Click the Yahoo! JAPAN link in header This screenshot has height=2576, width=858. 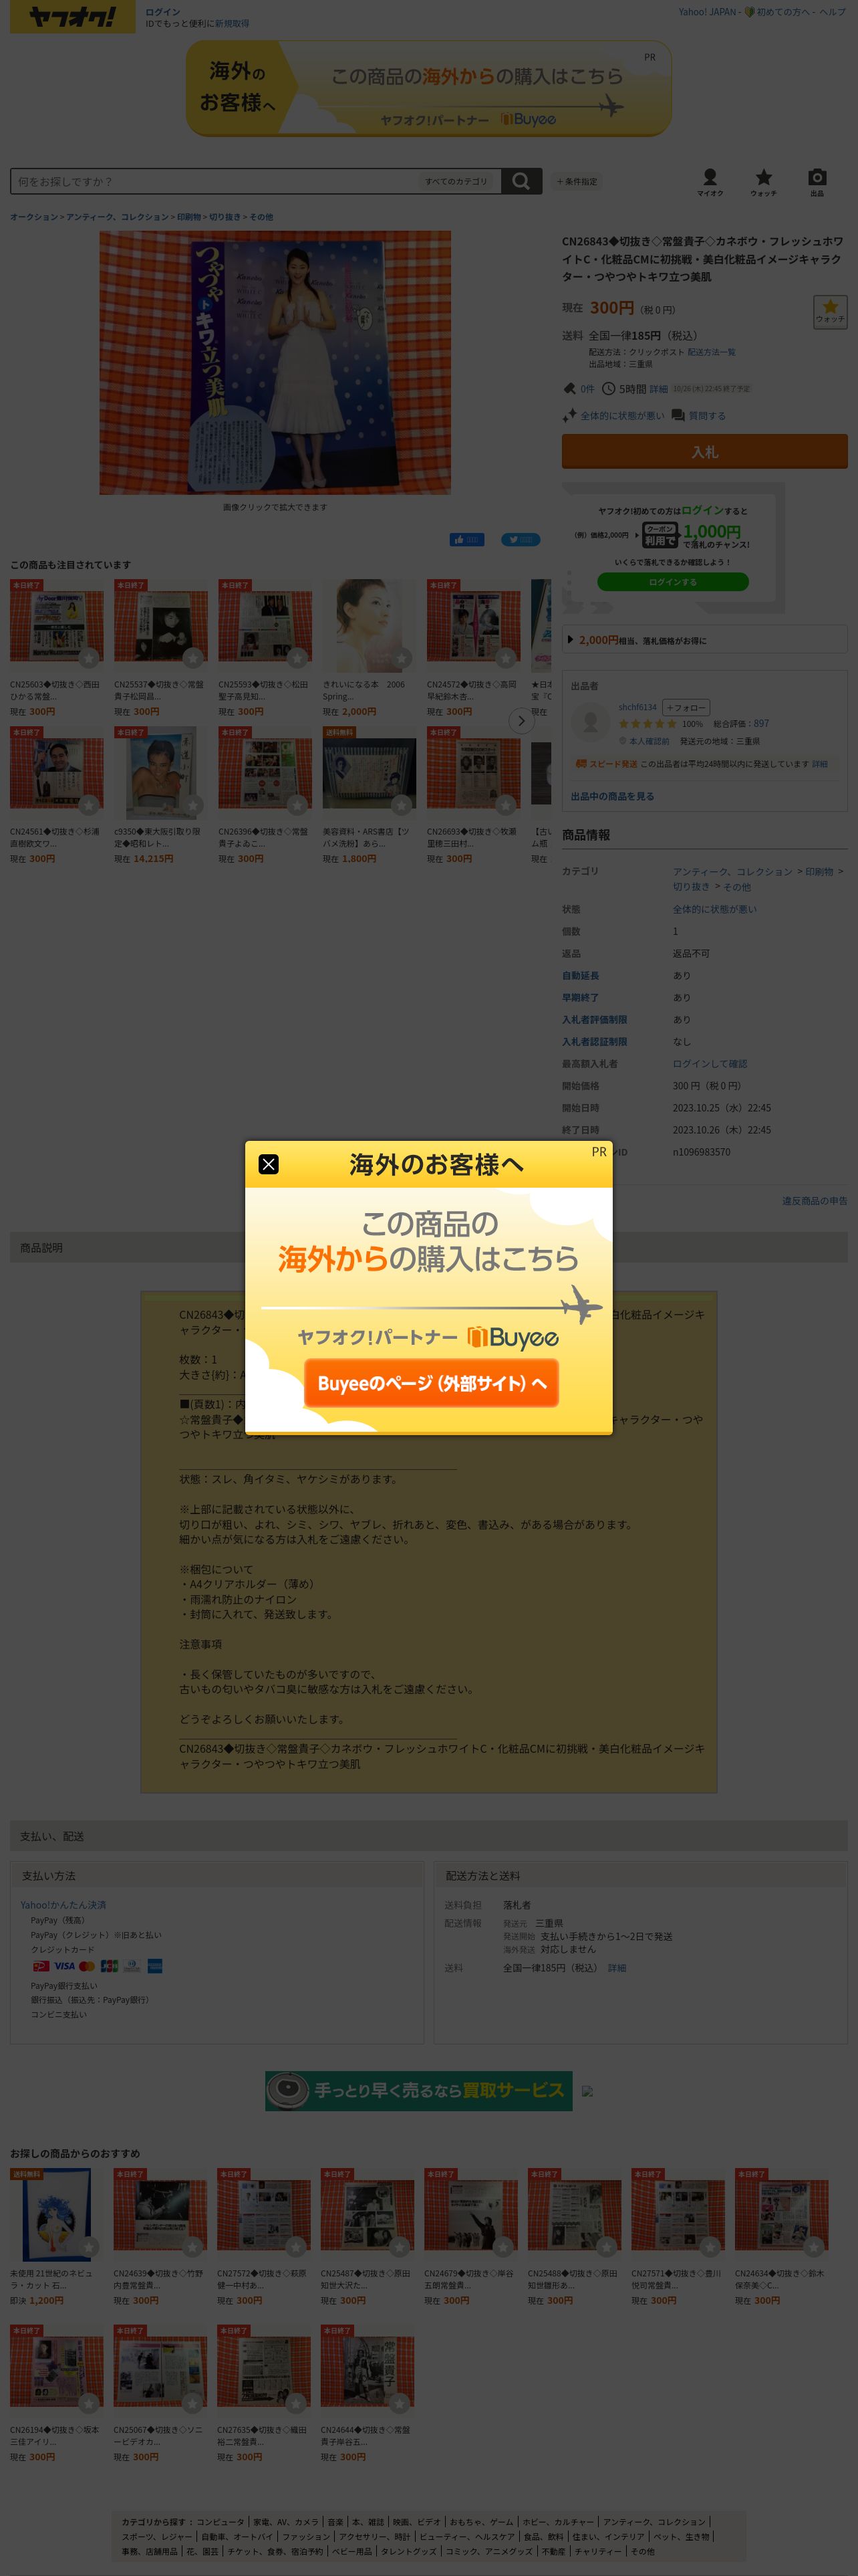(707, 12)
